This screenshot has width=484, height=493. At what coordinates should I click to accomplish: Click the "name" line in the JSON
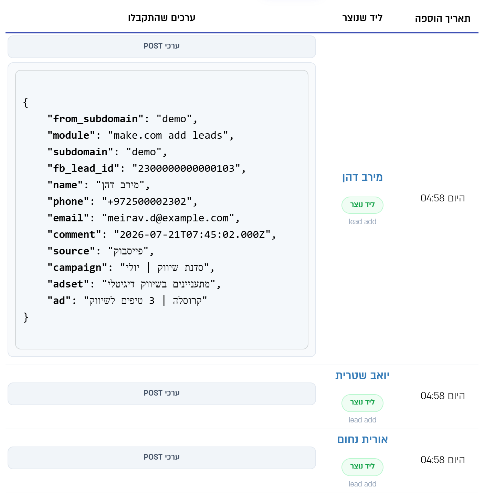coord(98,185)
